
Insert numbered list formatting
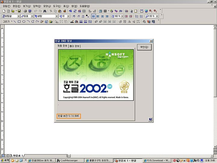[137, 16]
